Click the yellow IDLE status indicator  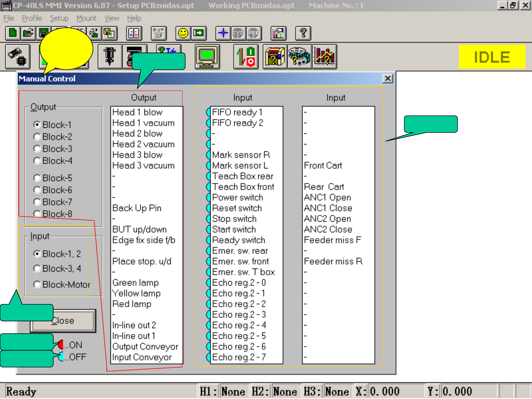coord(492,57)
